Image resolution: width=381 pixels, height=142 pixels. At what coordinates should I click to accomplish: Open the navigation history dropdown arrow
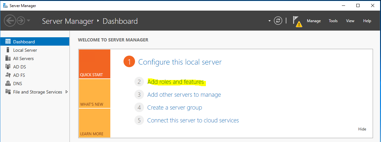tap(29, 21)
